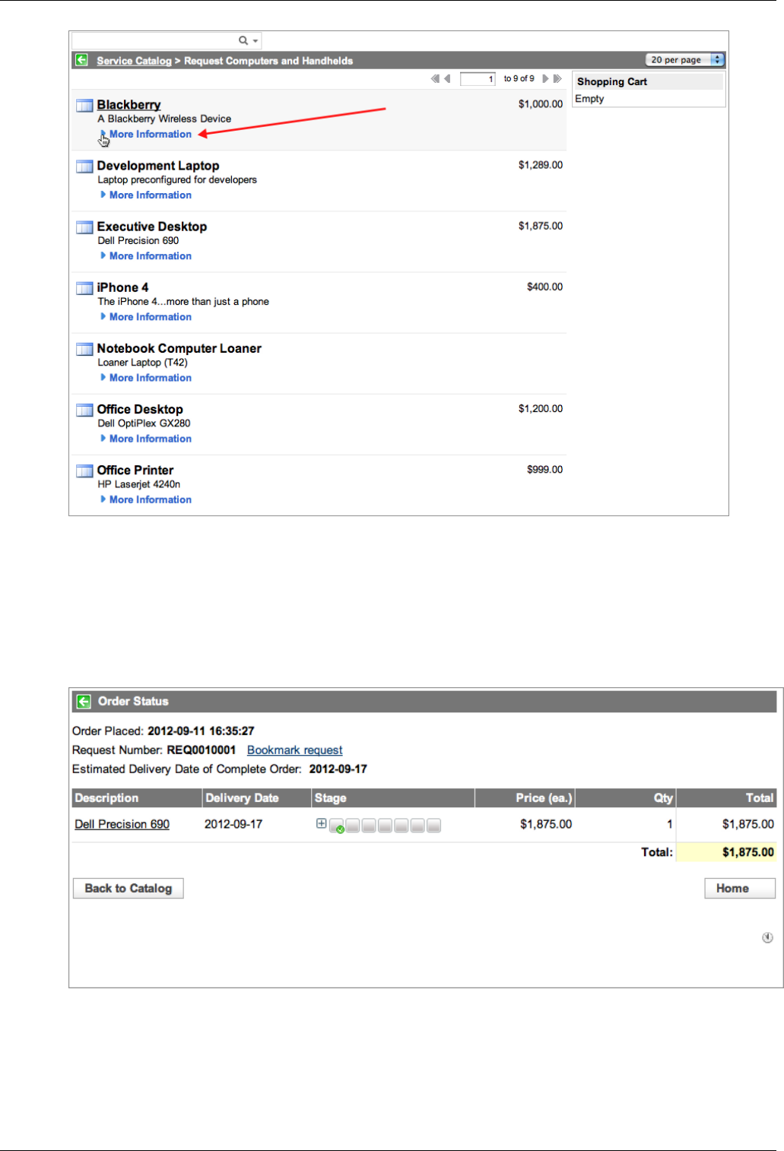The width and height of the screenshot is (784, 1151).
Task: Click the Blackberry item icon
Action: [84, 106]
